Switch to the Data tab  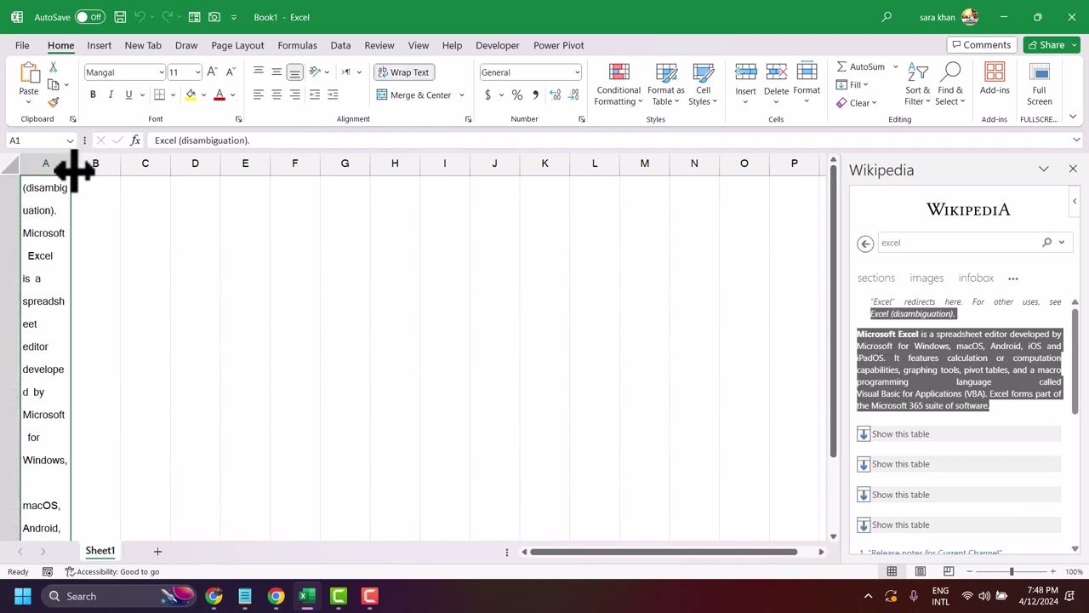(340, 45)
